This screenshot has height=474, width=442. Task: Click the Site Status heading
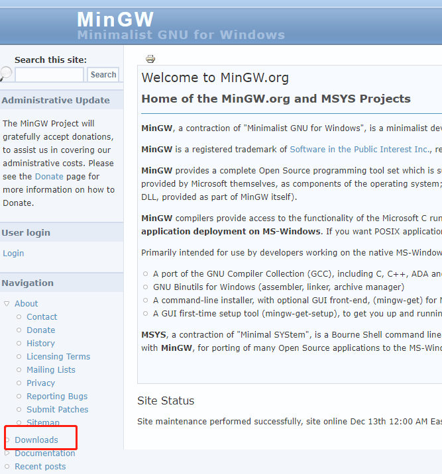[166, 401]
